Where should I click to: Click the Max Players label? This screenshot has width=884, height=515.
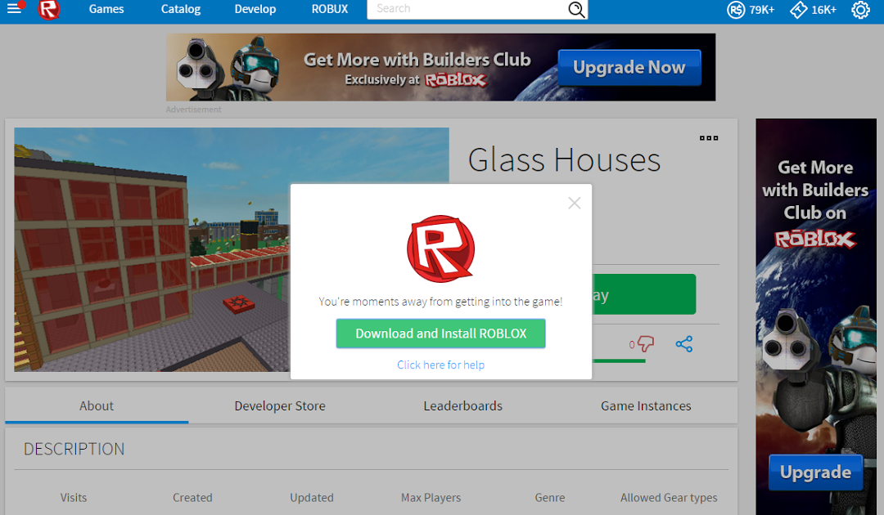(x=431, y=498)
